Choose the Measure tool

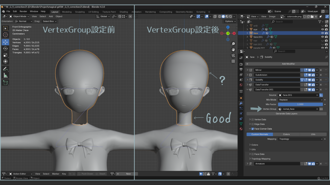pyautogui.click(x=5, y=75)
